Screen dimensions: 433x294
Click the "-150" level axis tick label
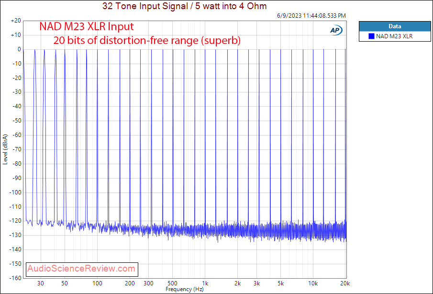[x=15, y=264]
